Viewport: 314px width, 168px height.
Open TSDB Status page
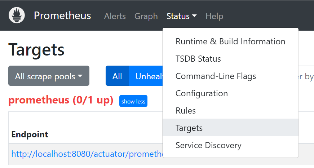230,59
